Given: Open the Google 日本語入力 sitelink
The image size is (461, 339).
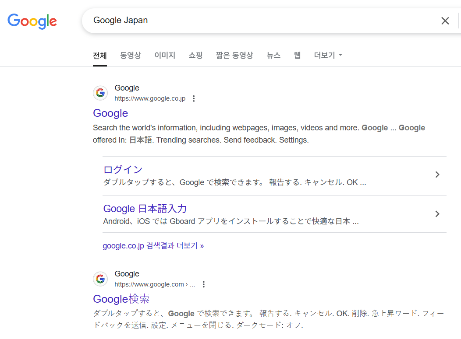Looking at the screenshot, I should point(145,209).
